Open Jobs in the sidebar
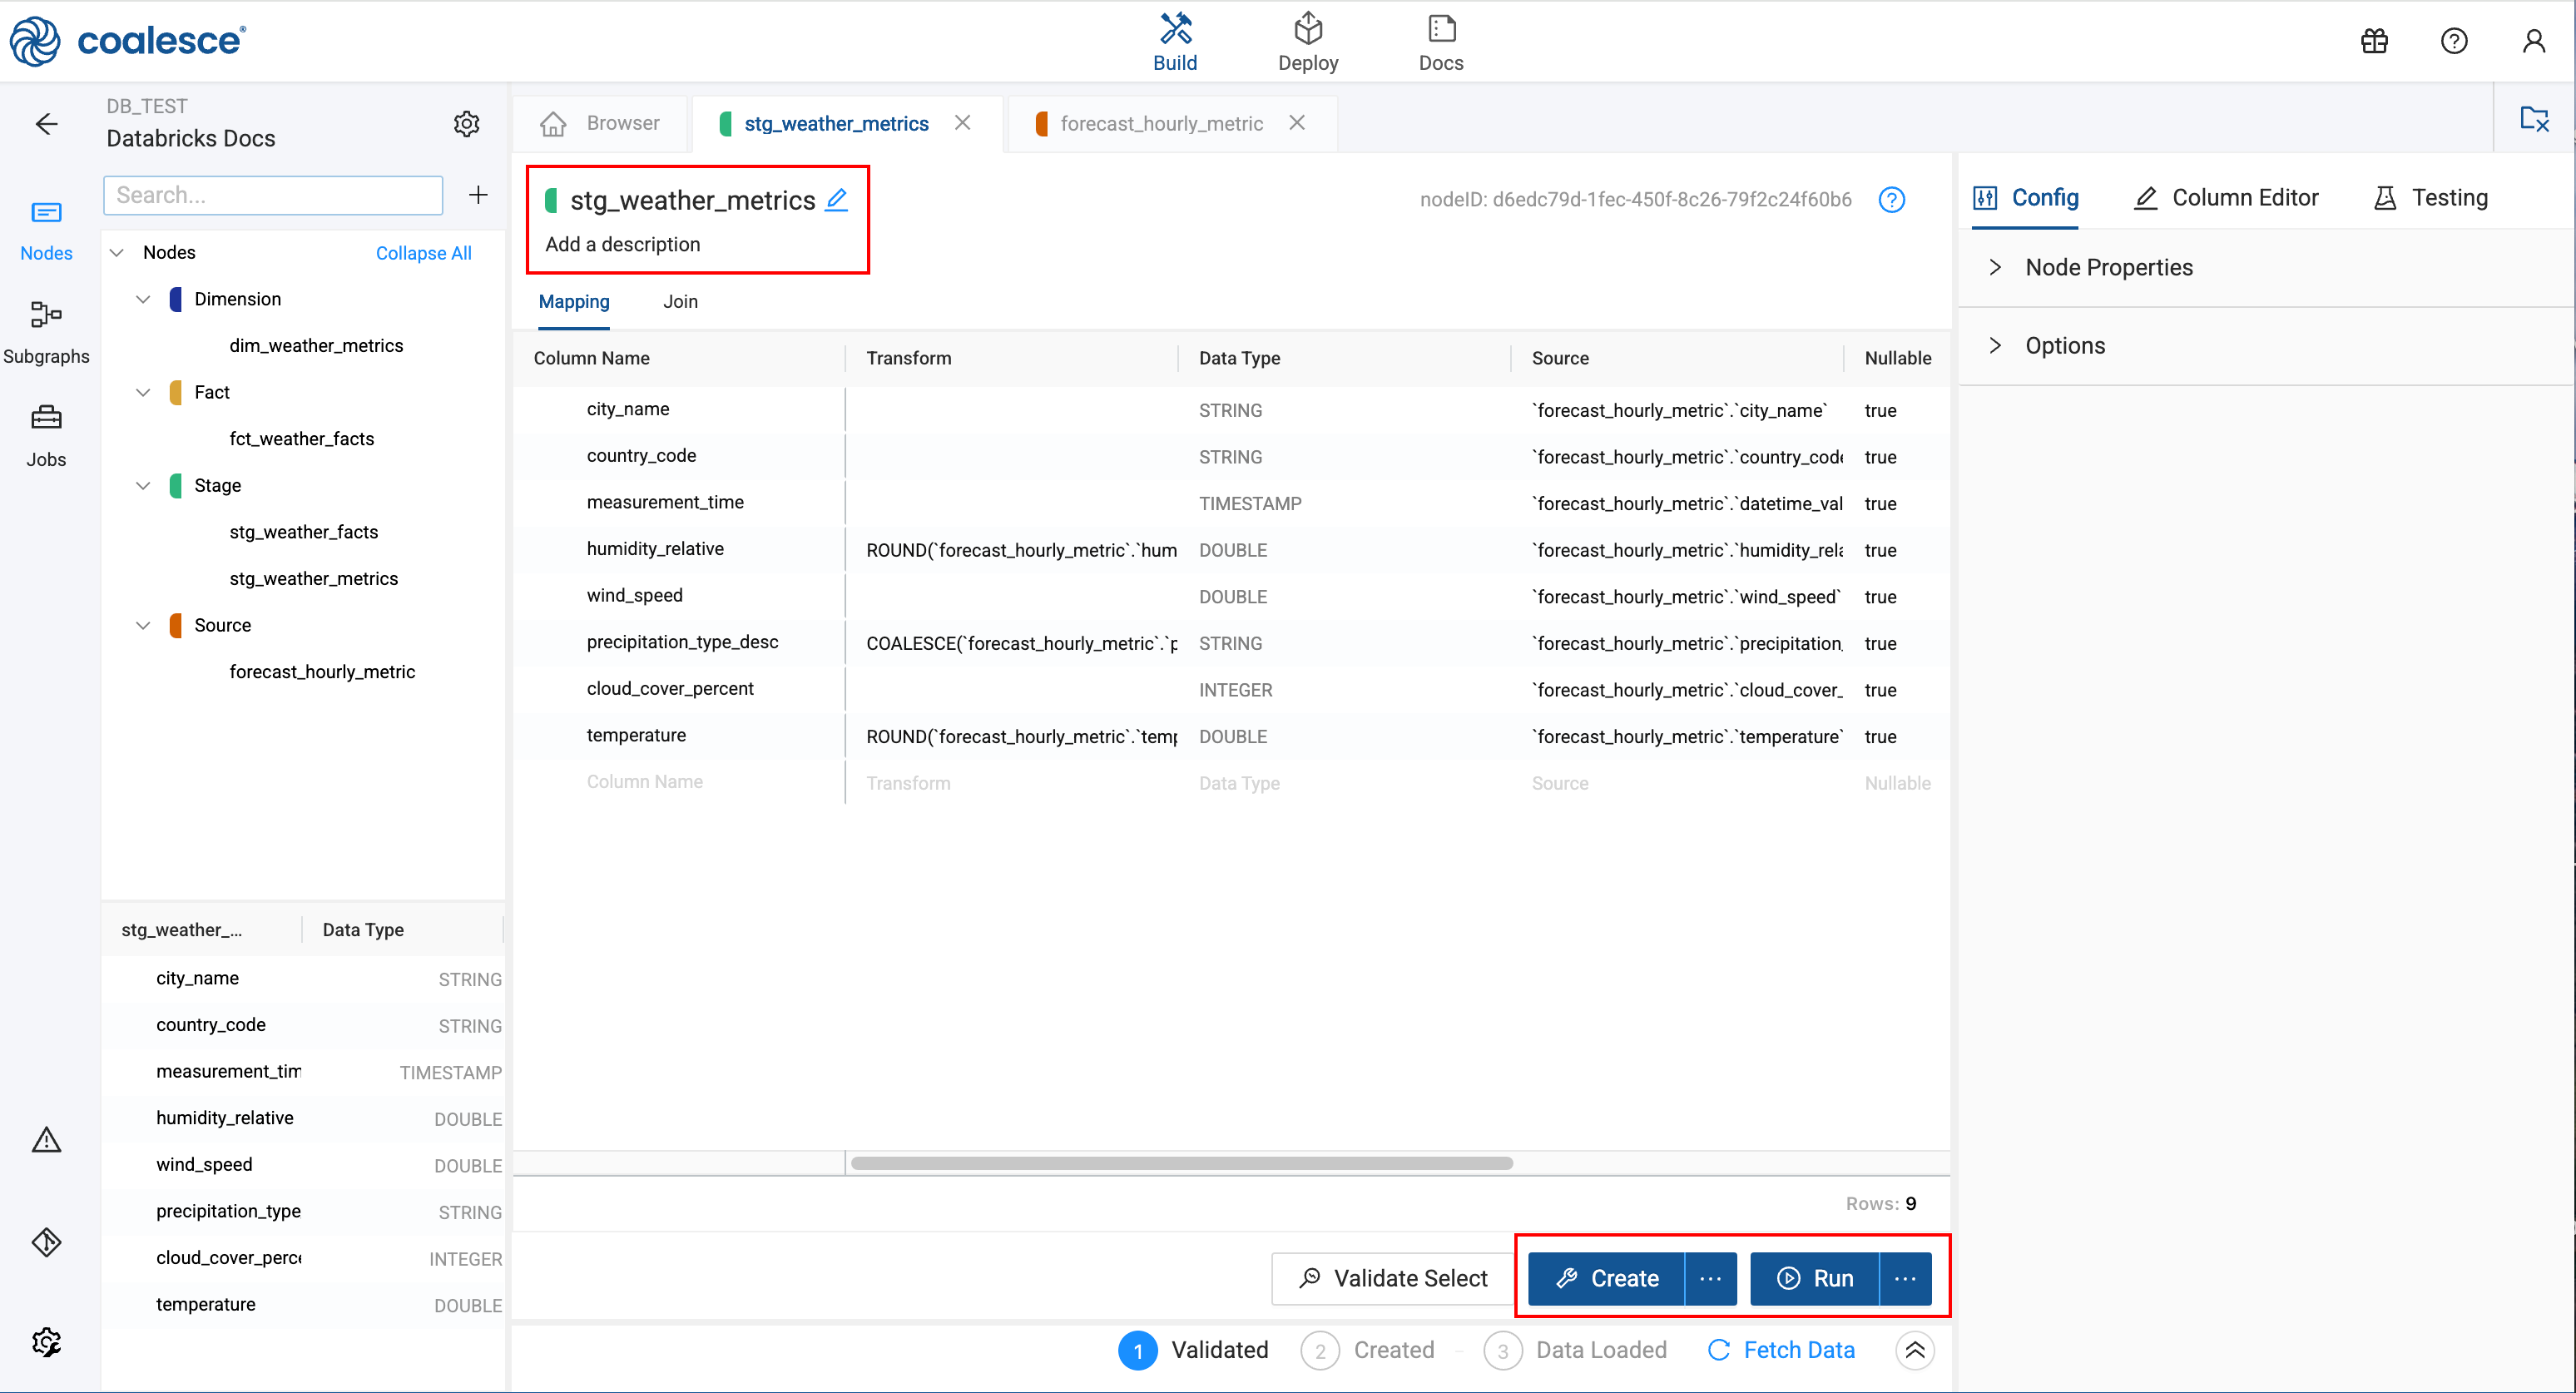The image size is (2576, 1393). click(46, 437)
